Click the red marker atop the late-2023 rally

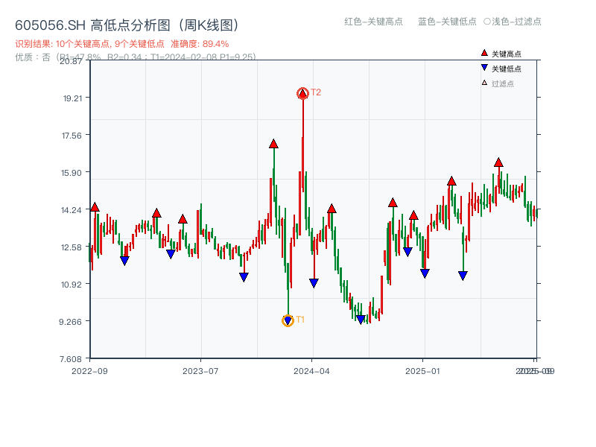pyautogui.click(x=274, y=143)
